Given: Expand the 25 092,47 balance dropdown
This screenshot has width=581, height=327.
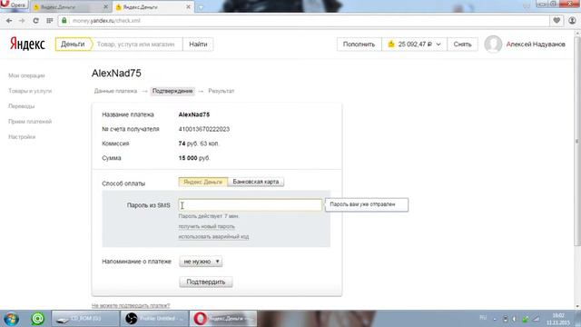Looking at the screenshot, I should point(414,45).
